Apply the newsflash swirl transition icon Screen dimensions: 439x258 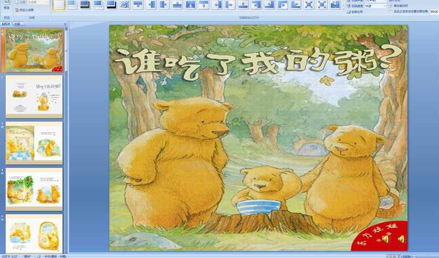[335, 5]
